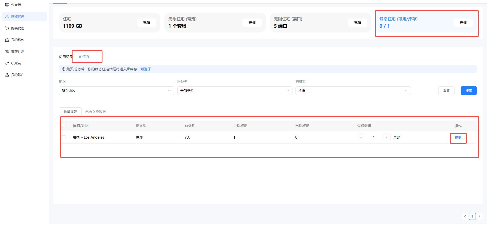
Task: Open 推荐计划 in the sidebar menu
Action: point(24,52)
